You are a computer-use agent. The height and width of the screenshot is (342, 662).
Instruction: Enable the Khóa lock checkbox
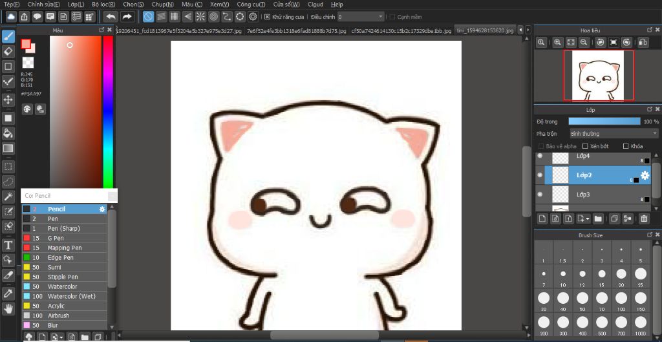pos(626,146)
